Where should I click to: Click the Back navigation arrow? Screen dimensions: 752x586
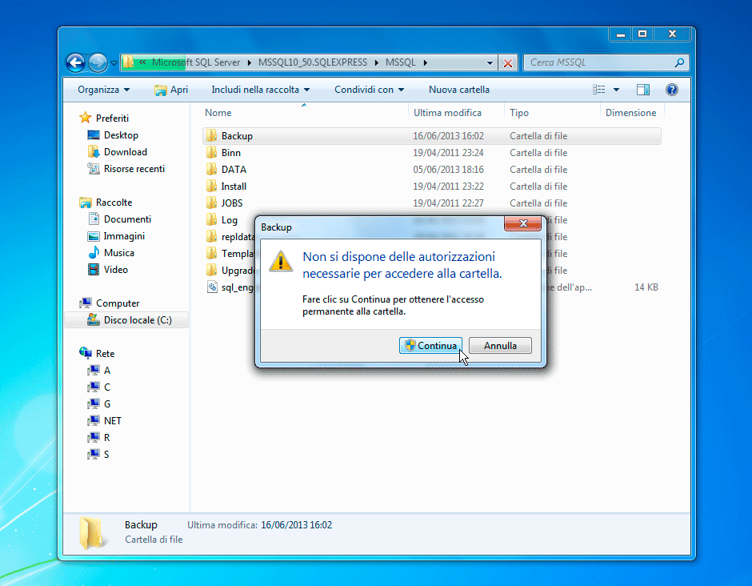(76, 62)
